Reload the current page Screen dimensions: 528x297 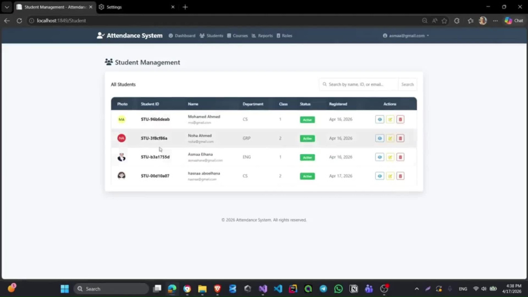pos(19,21)
